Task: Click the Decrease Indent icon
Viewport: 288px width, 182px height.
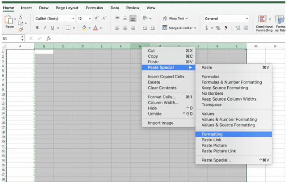Action: [x=145, y=28]
